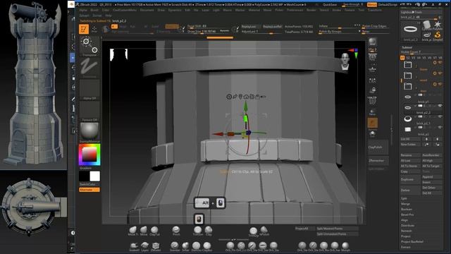Move subtool up with the up arrow
451x254 pixels.
click(x=426, y=139)
